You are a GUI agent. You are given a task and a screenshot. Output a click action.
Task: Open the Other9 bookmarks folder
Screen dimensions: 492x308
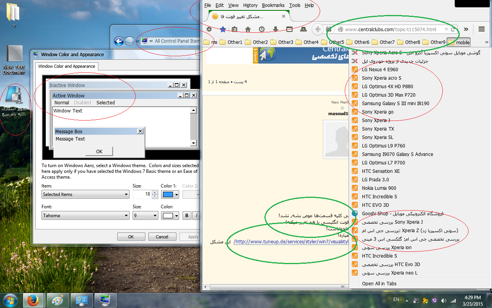tap(434, 42)
